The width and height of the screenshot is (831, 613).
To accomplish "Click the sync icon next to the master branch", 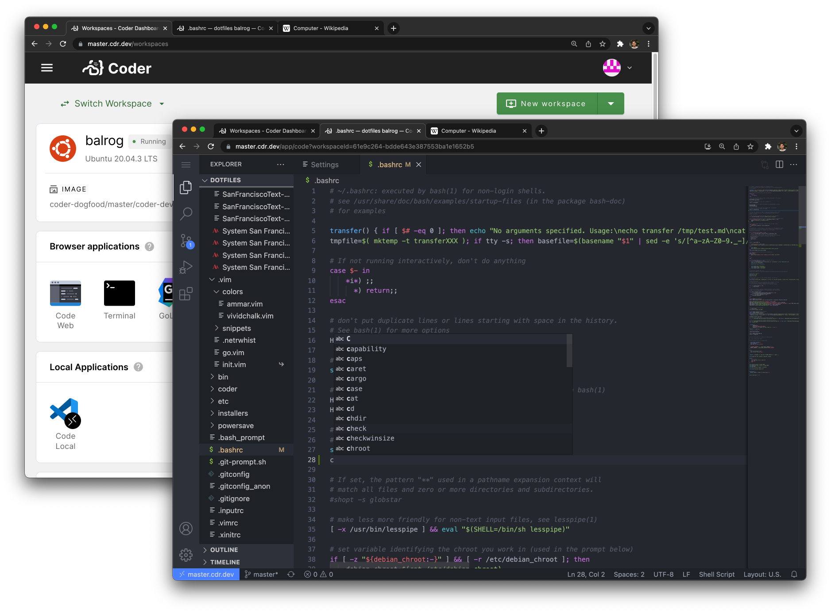I will pos(291,574).
